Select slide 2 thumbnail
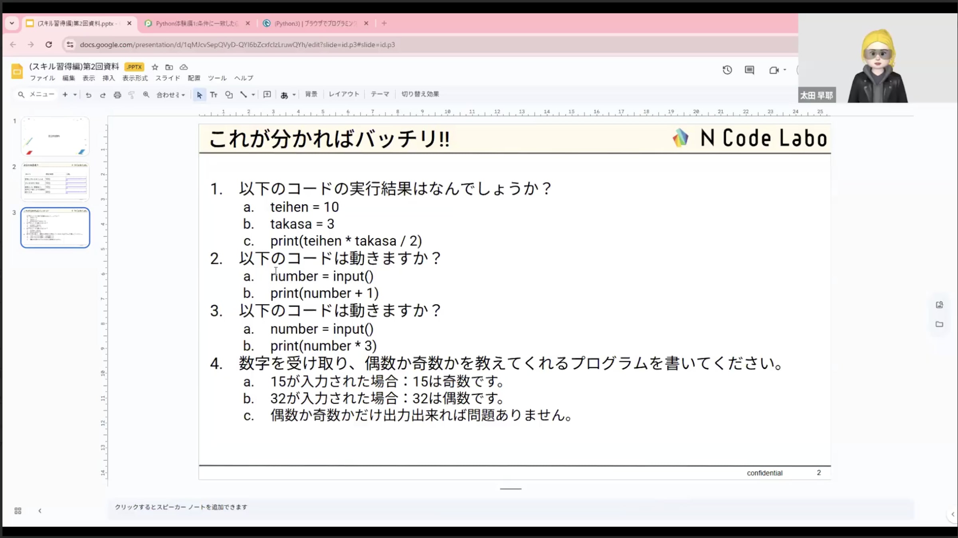958x538 pixels. pos(55,182)
